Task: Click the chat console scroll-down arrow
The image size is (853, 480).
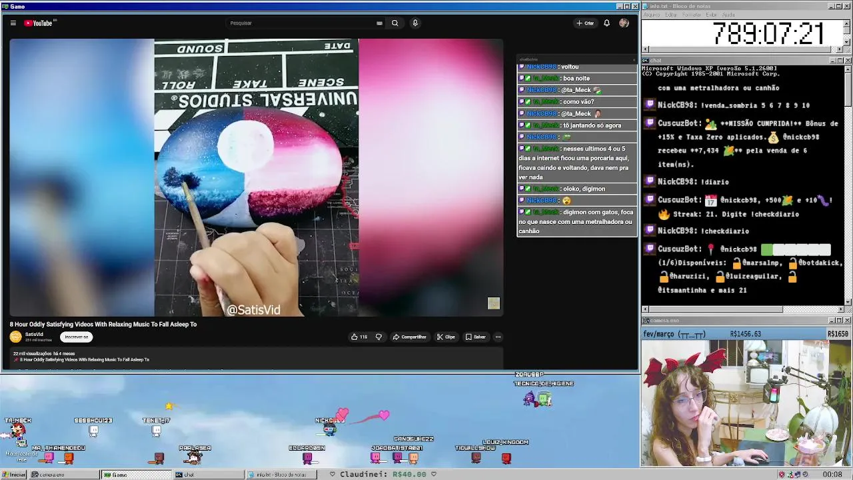Action: pyautogui.click(x=848, y=301)
